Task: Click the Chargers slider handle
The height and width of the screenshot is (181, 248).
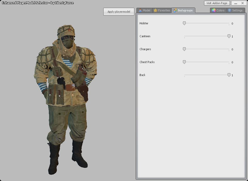Action: tap(184, 49)
